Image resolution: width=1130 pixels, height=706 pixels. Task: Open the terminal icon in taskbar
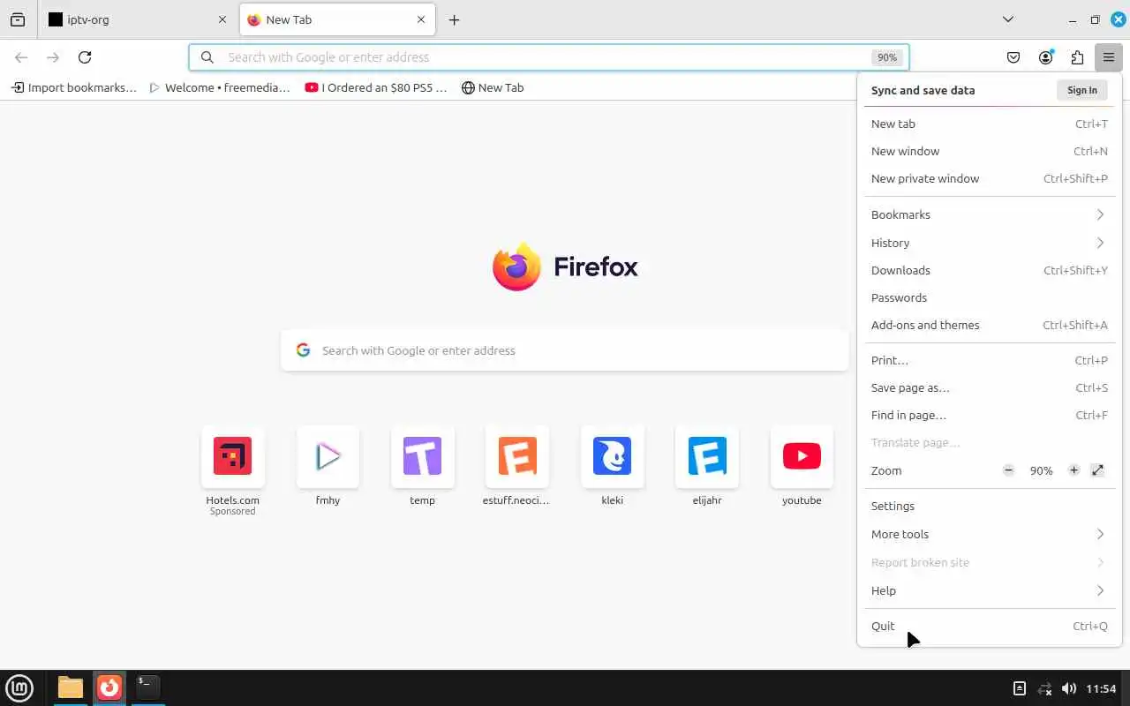click(147, 687)
